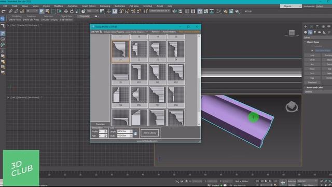Viewport: 332px width, 187px height.
Task: Click Add Directory in Sweep Profile
Action: 169,32
